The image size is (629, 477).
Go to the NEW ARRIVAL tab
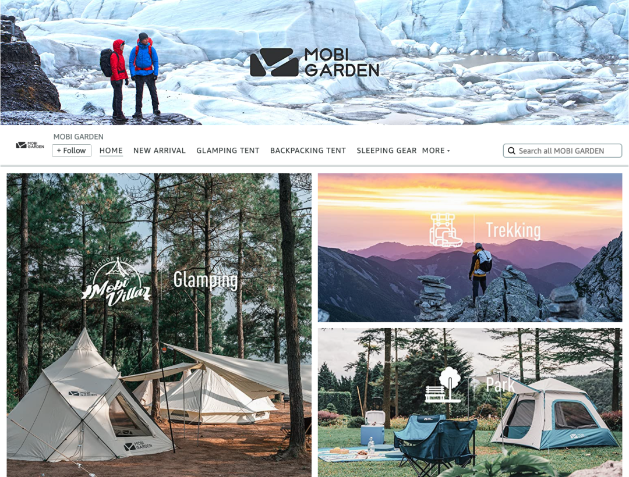tap(159, 151)
